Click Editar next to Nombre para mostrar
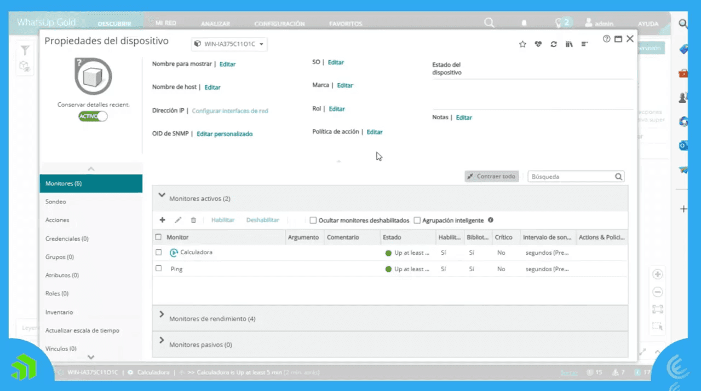Image resolution: width=701 pixels, height=391 pixels. coord(227,64)
